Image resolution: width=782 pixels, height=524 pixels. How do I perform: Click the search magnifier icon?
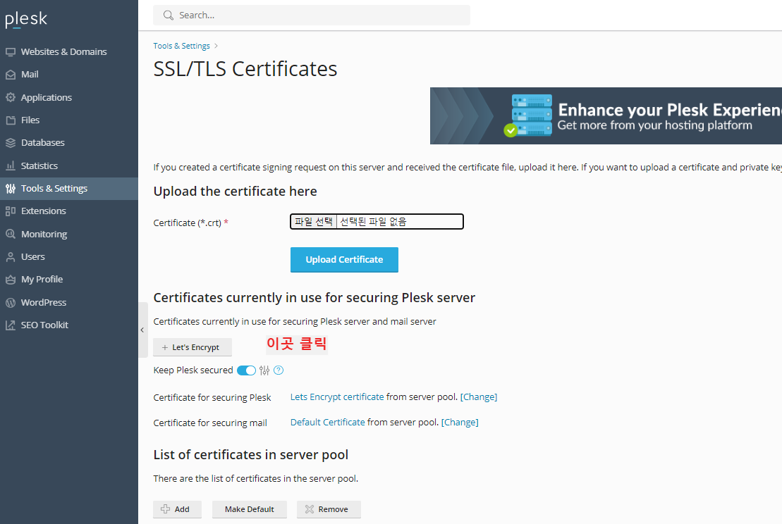click(169, 15)
